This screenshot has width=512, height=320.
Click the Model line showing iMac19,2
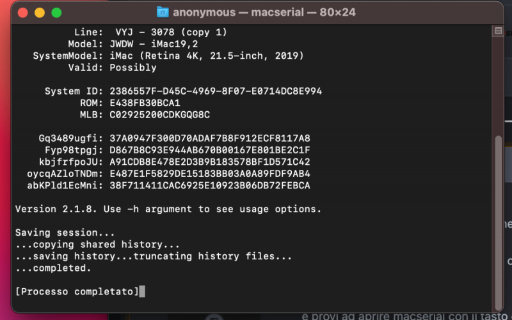(x=154, y=44)
